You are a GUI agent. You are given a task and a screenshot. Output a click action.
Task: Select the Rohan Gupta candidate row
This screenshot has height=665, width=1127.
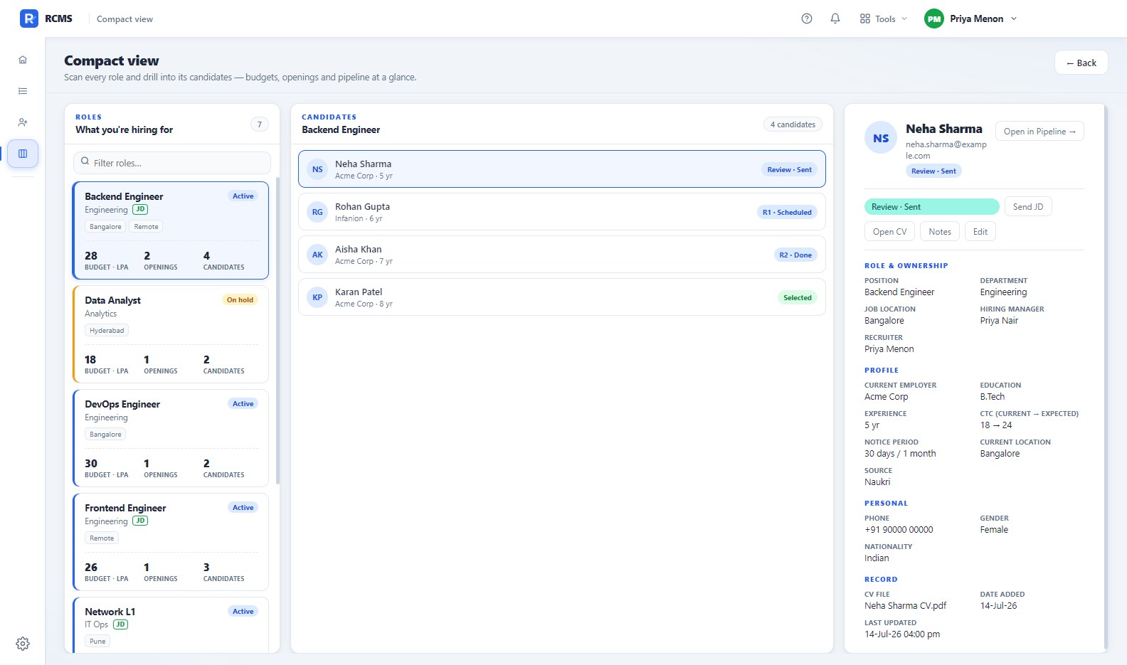pyautogui.click(x=562, y=212)
